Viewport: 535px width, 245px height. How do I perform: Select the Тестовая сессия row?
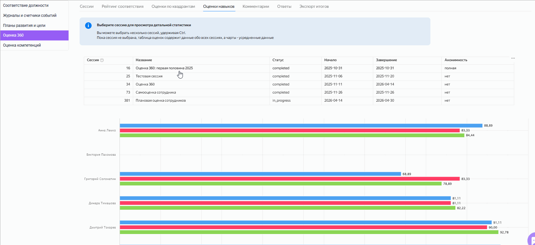[149, 76]
